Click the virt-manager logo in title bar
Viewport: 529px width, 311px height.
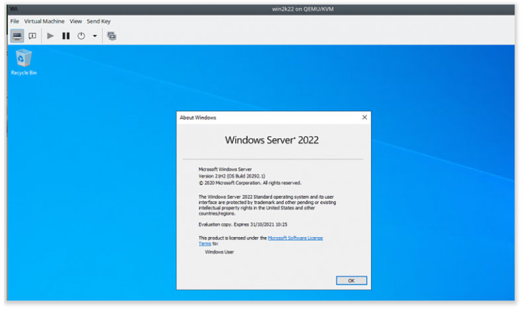[14, 9]
